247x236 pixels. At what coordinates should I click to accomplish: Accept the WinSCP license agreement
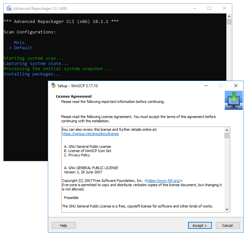(x=200, y=226)
